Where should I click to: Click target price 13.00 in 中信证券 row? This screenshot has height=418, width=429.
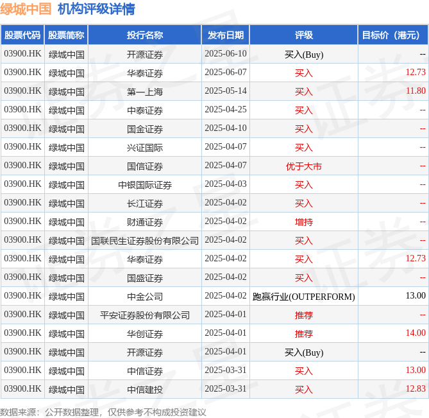[416, 370]
